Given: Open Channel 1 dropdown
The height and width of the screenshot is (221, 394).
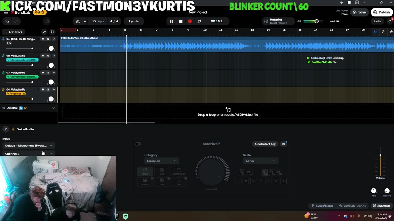Looking at the screenshot, I should tap(29, 154).
